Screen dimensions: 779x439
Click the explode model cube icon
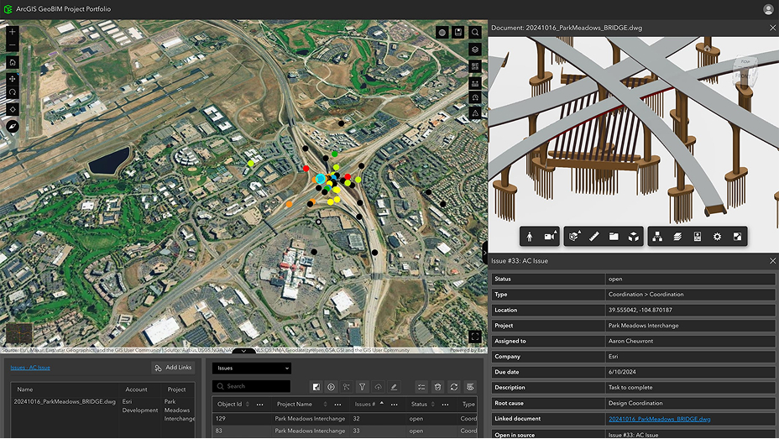(x=634, y=237)
